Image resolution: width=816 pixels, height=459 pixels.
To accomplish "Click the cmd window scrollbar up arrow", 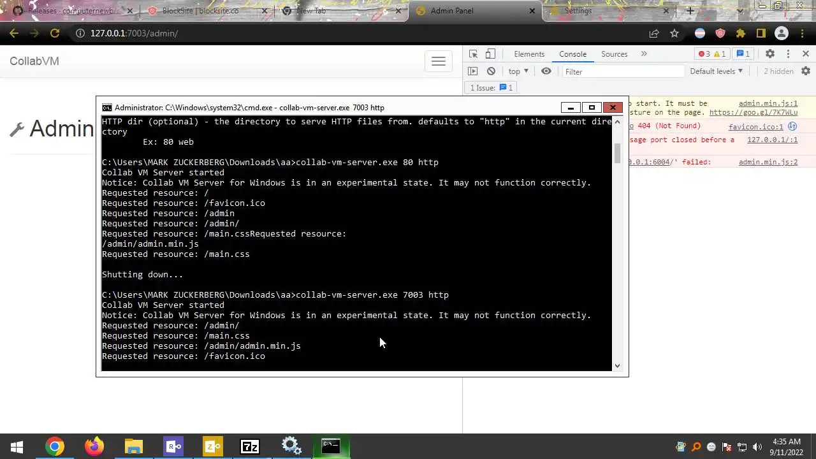I will (616, 120).
